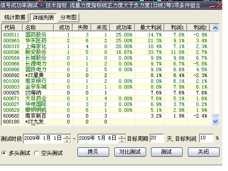Screen dimensions: 228x171
Task: Start the test with the 测试 button
Action: point(167,152)
